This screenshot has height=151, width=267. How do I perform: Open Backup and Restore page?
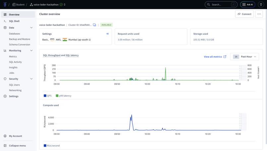click(x=20, y=39)
